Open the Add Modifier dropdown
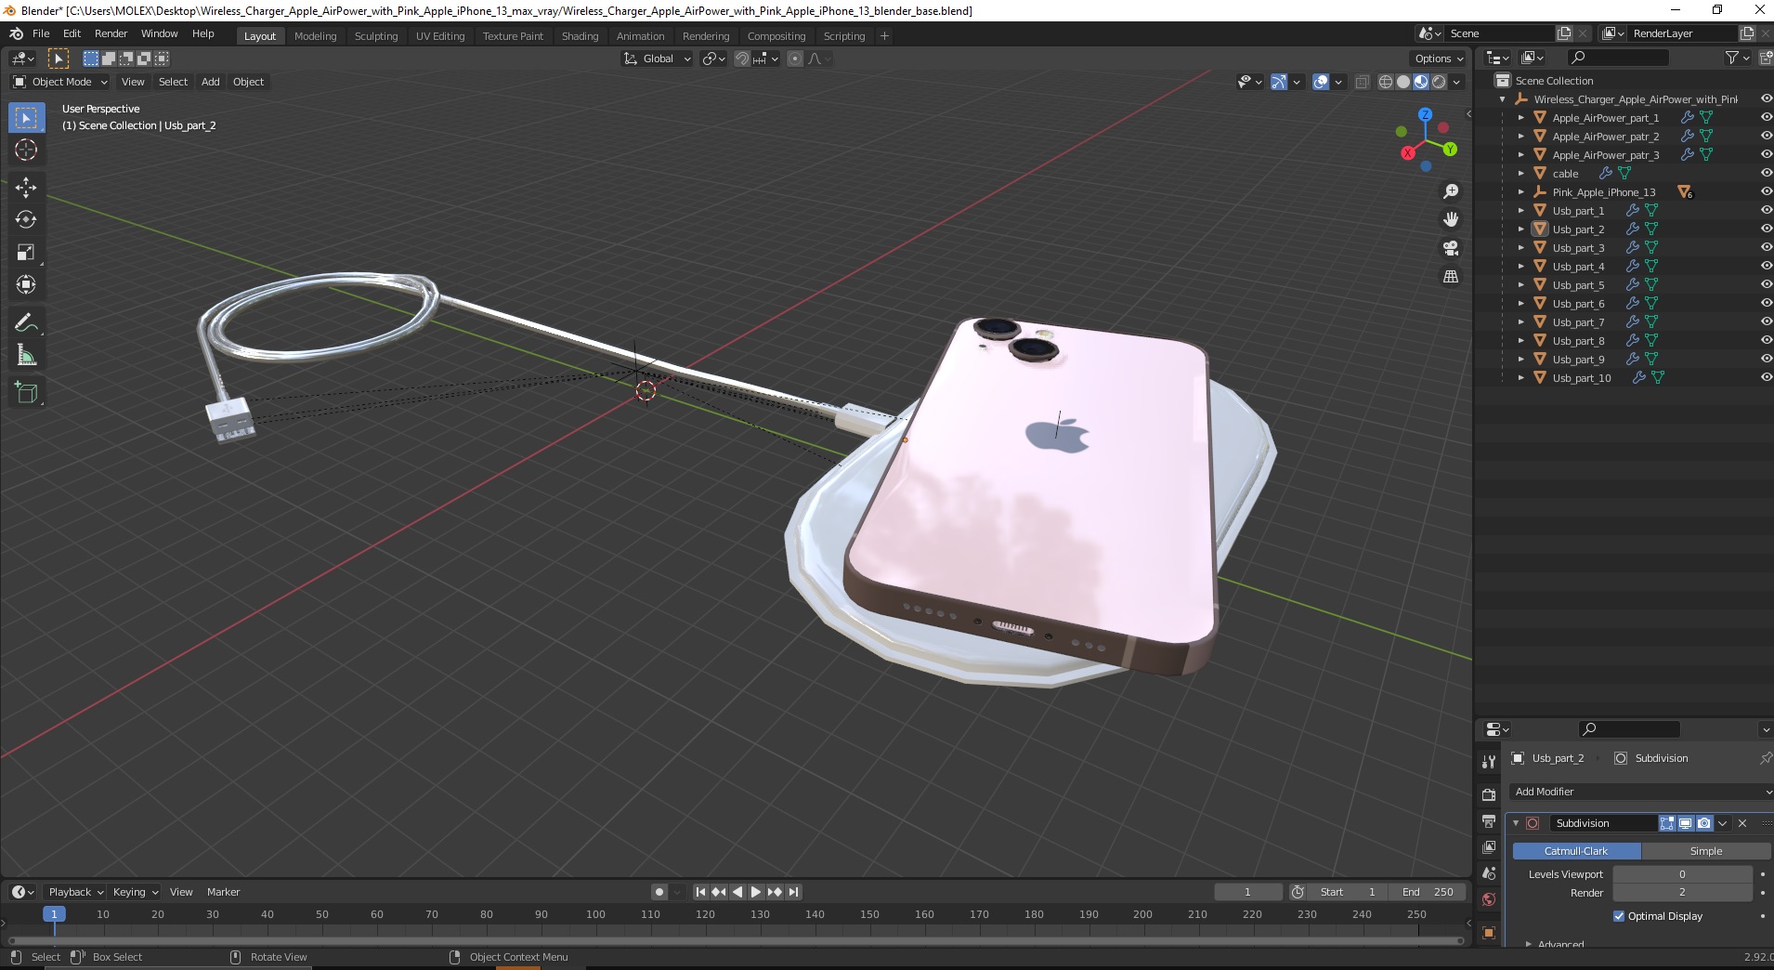The image size is (1774, 970). click(x=1640, y=792)
